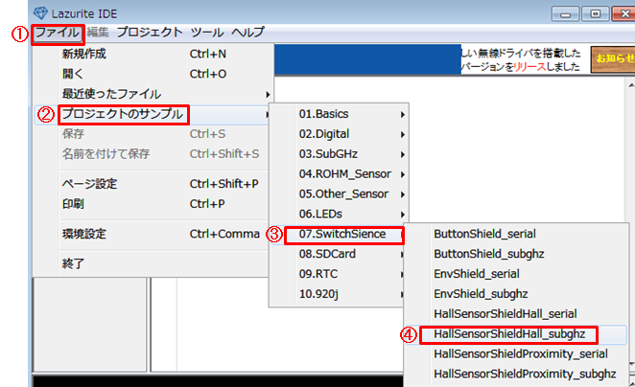Click 名前を付けて保存 entry
This screenshot has height=387, width=635.
tap(153, 153)
